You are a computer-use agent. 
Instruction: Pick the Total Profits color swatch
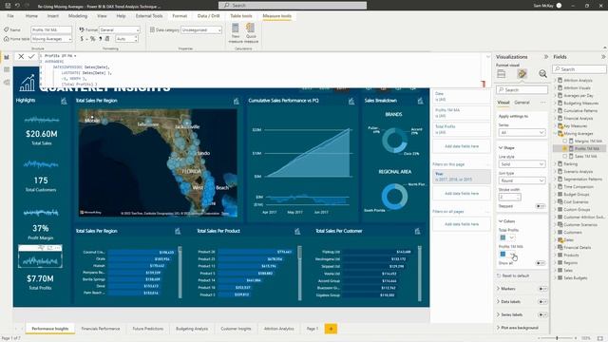pyautogui.click(x=503, y=237)
